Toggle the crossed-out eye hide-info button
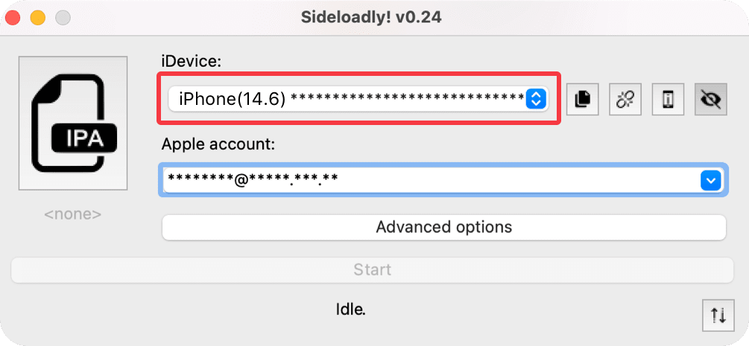The height and width of the screenshot is (346, 749). 711,99
